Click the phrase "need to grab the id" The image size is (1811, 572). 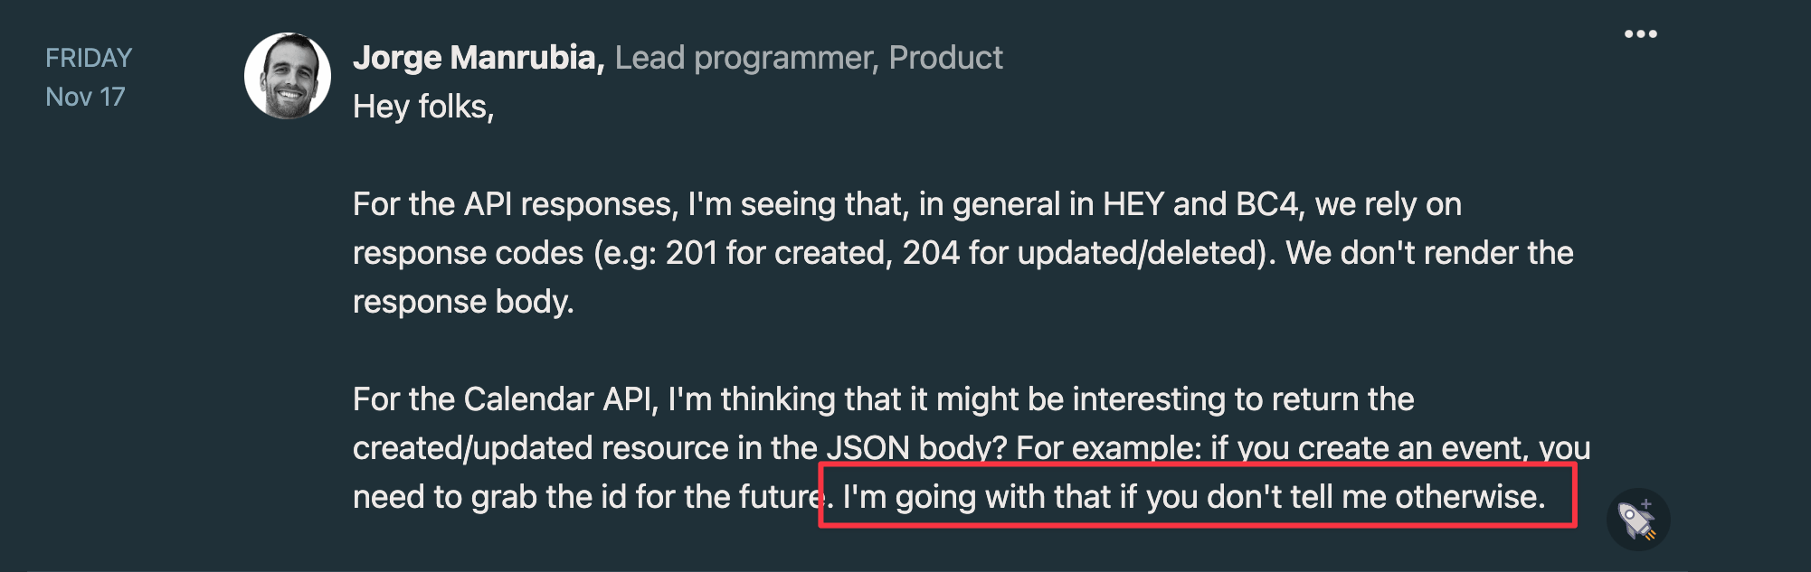click(x=488, y=497)
